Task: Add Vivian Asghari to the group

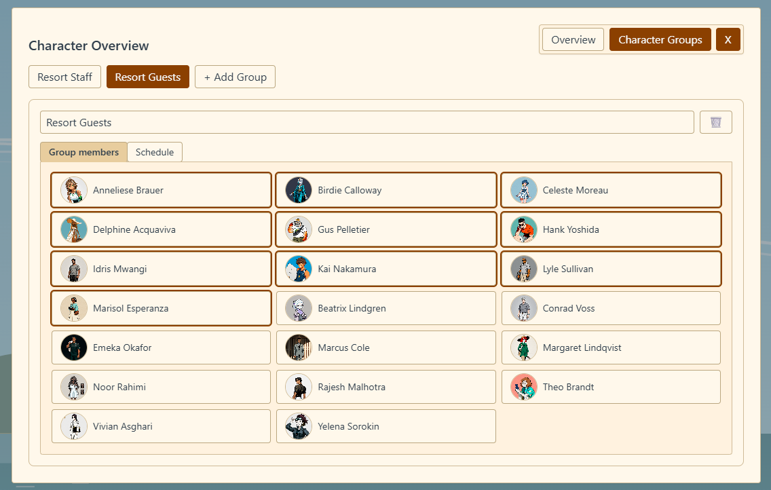Action: coord(161,426)
